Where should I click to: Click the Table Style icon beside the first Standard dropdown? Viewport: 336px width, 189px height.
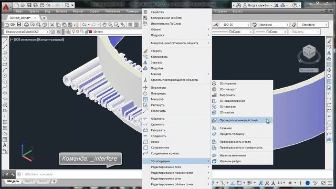[x=255, y=25]
